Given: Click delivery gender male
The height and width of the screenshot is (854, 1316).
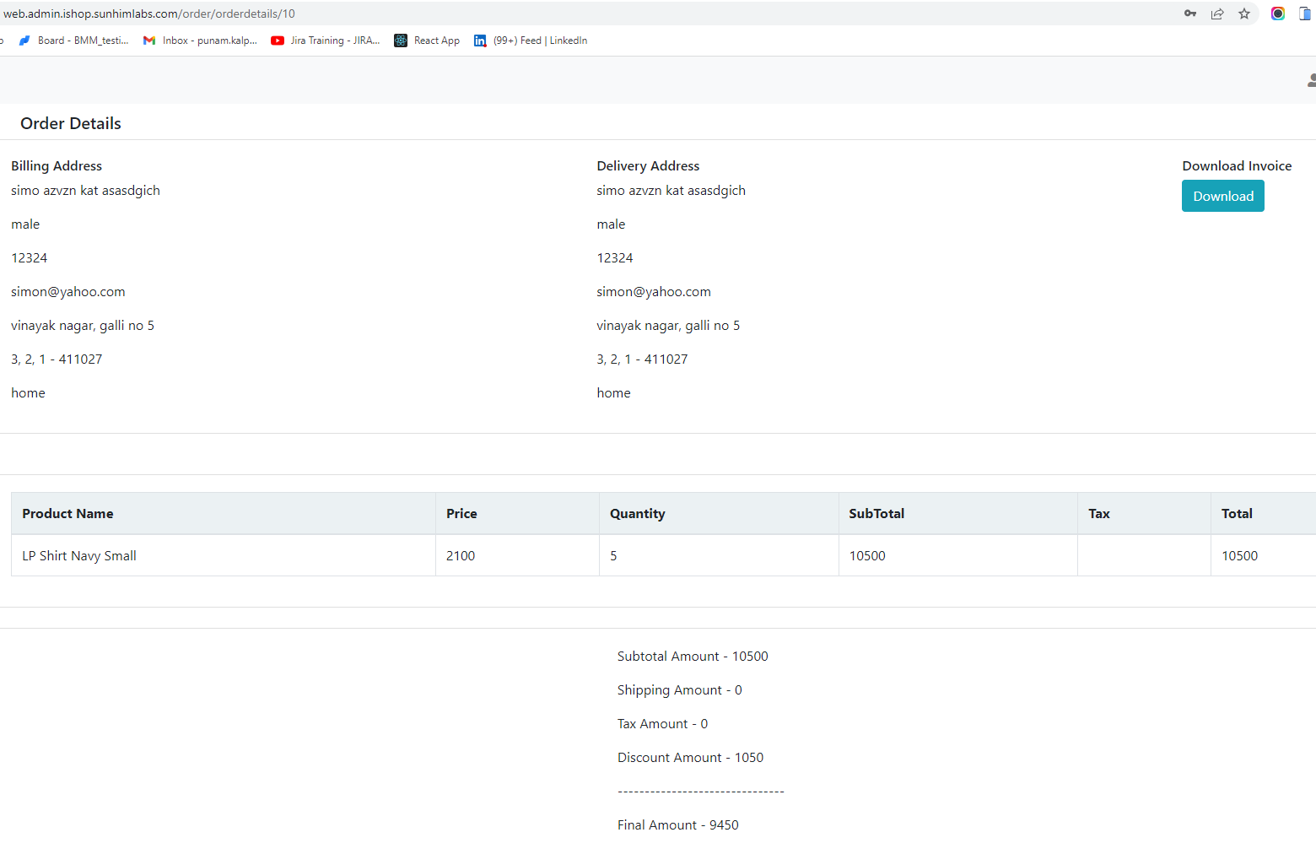Looking at the screenshot, I should pyautogui.click(x=611, y=224).
